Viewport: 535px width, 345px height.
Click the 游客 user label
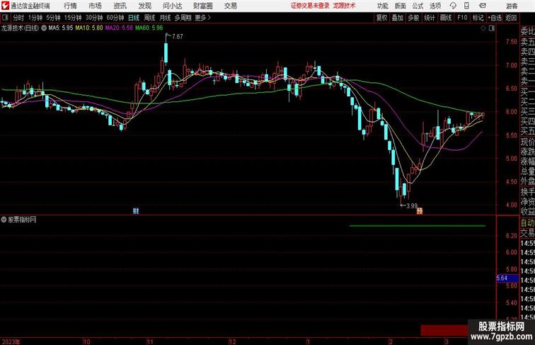click(x=512, y=6)
